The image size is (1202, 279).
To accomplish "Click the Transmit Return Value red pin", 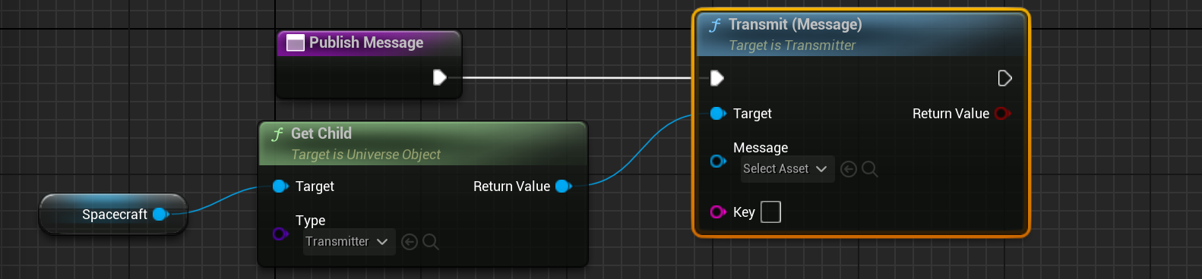I will point(1003,113).
